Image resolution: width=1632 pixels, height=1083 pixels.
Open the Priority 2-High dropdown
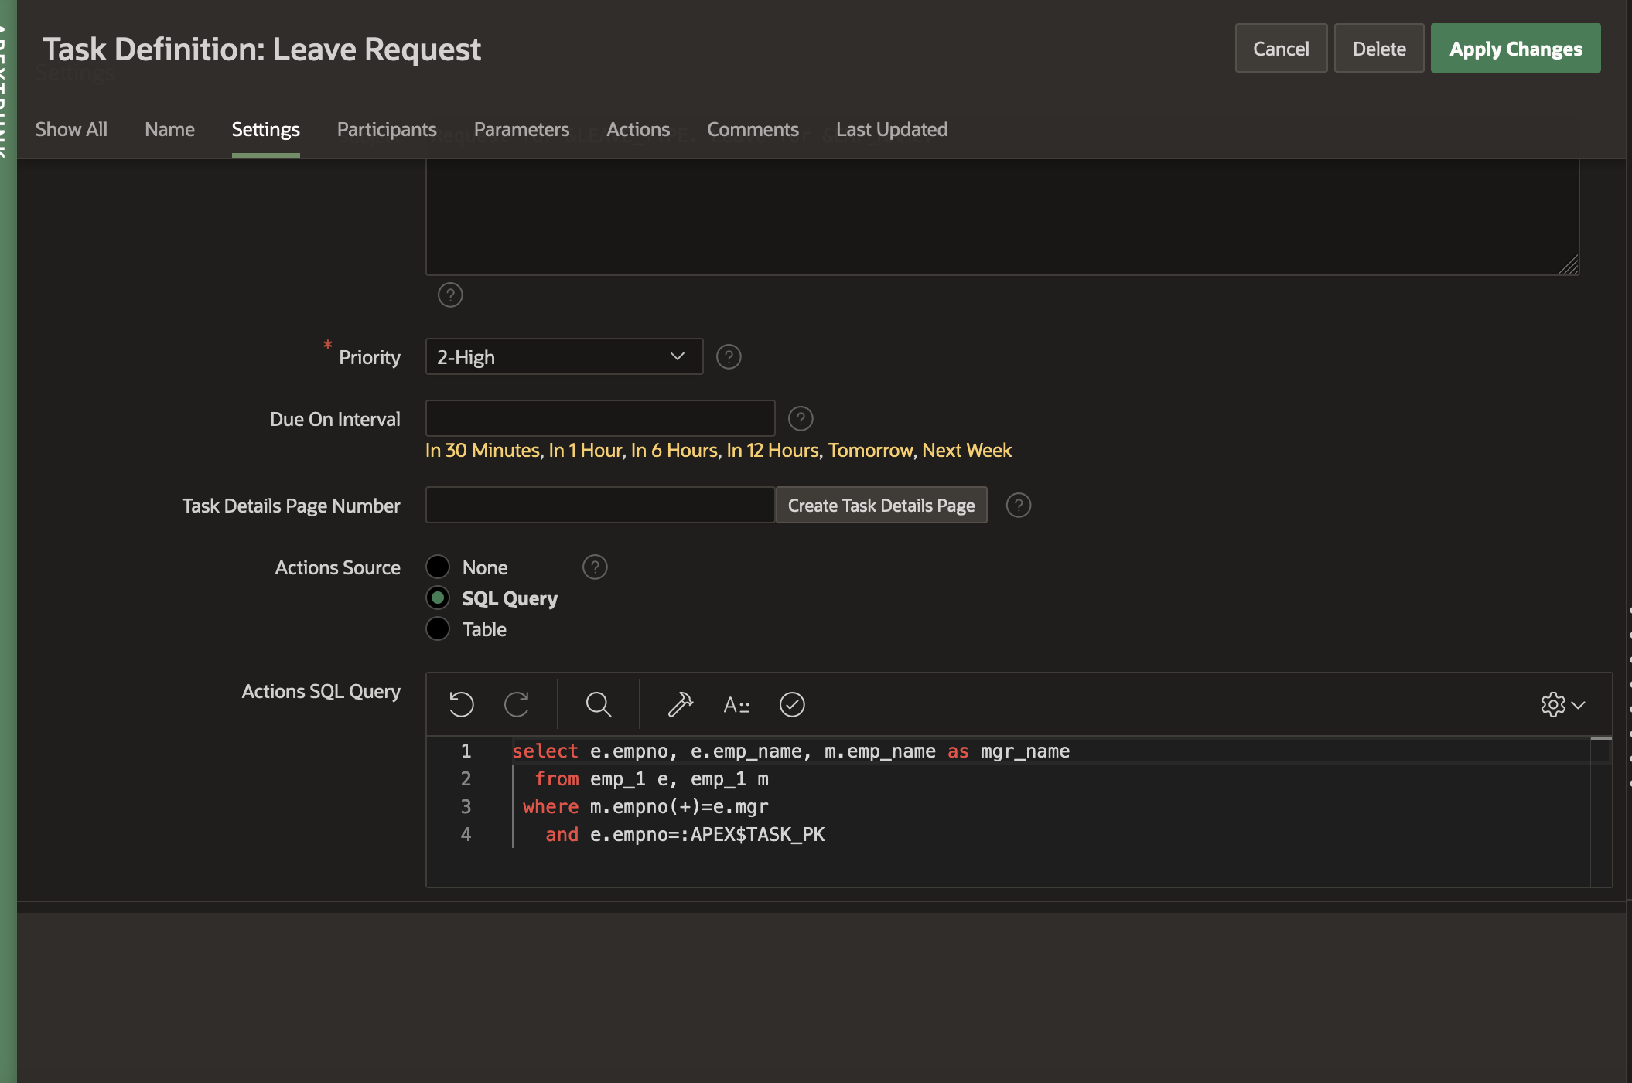[x=564, y=357]
